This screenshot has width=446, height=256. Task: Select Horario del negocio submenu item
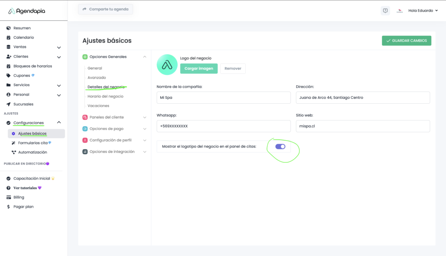click(x=105, y=96)
